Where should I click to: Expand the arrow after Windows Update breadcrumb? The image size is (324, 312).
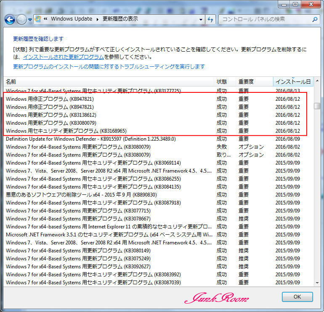(x=97, y=19)
